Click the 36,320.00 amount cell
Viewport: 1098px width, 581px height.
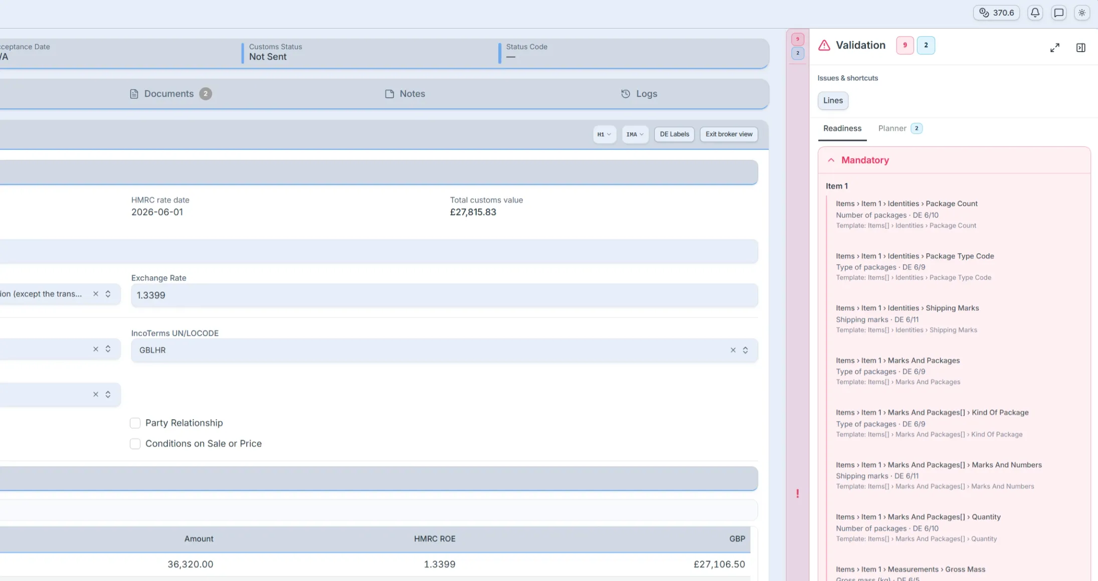[x=191, y=564]
